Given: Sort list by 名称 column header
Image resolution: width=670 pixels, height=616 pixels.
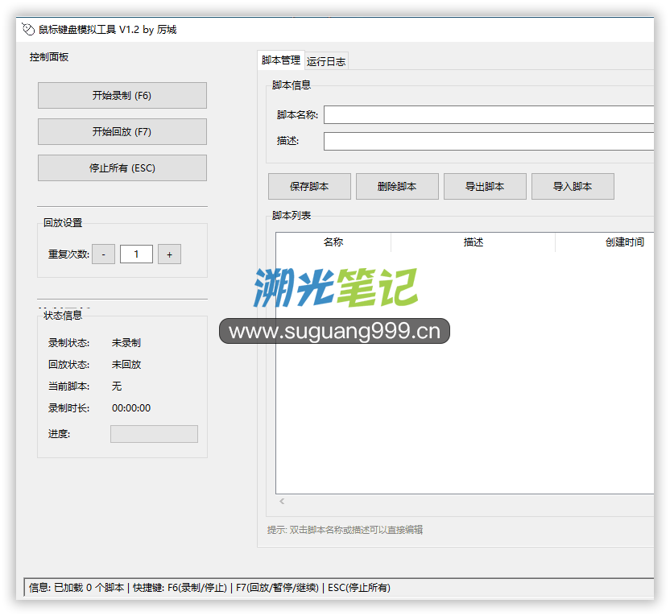Looking at the screenshot, I should tap(333, 242).
